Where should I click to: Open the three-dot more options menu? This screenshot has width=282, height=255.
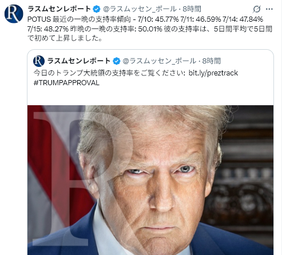coord(269,9)
